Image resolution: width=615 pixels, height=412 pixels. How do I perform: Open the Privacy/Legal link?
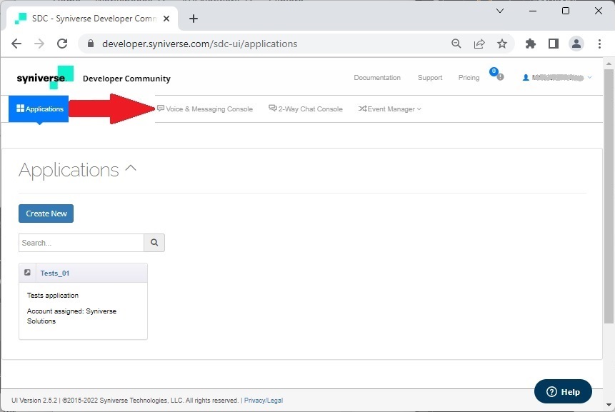(263, 401)
